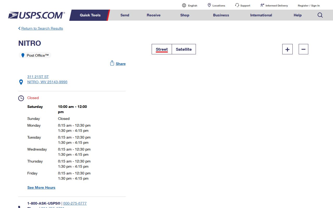Open the Quick Tools menu
The height and width of the screenshot is (208, 333).
click(x=90, y=15)
